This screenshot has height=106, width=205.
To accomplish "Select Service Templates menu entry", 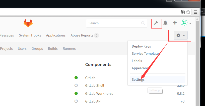I will [x=146, y=53].
